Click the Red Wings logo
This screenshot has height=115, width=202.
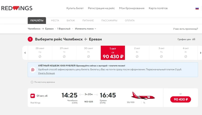tap(17, 8)
